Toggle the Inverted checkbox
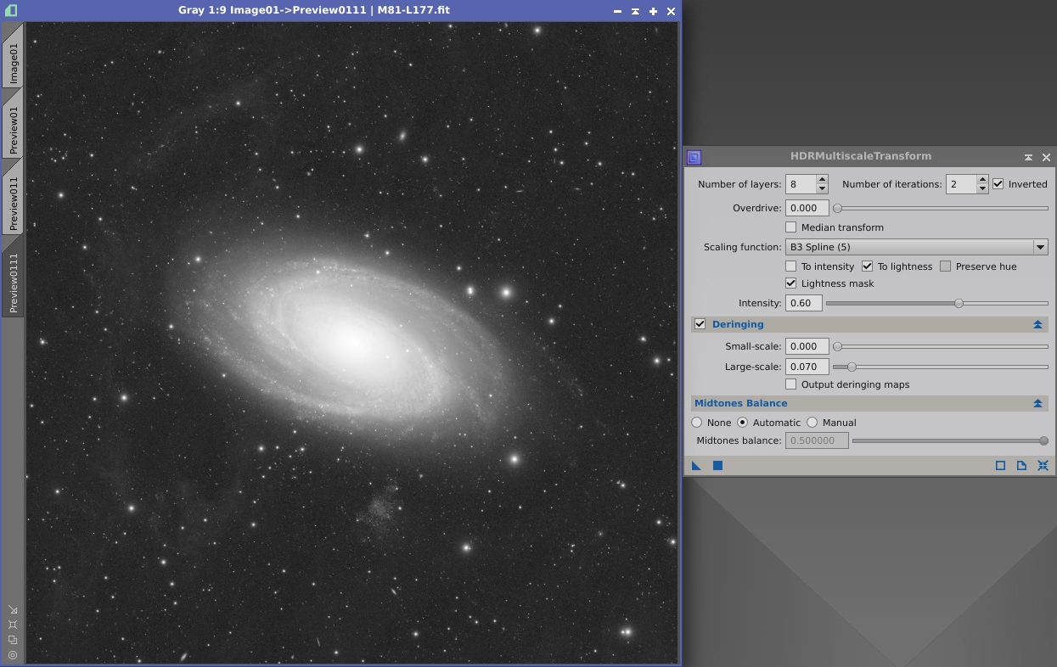Image resolution: width=1057 pixels, height=667 pixels. point(998,184)
